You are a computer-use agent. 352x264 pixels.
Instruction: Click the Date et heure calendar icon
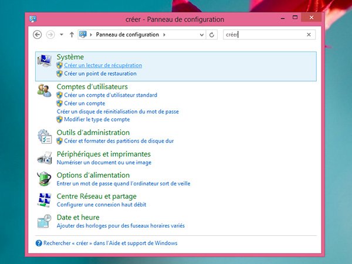click(44, 221)
